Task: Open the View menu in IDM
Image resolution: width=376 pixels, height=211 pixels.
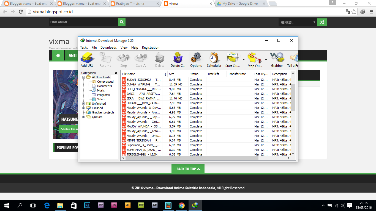Action: click(124, 48)
